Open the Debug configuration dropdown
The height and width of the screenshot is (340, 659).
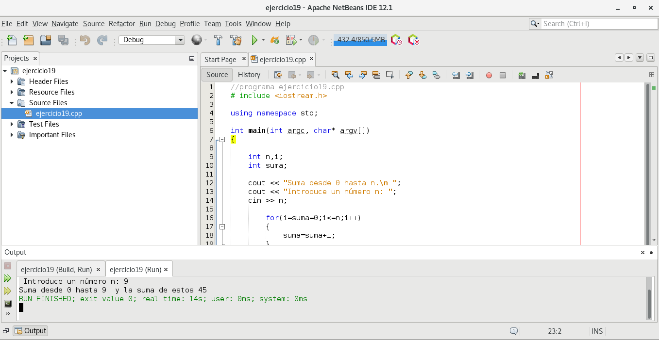180,40
